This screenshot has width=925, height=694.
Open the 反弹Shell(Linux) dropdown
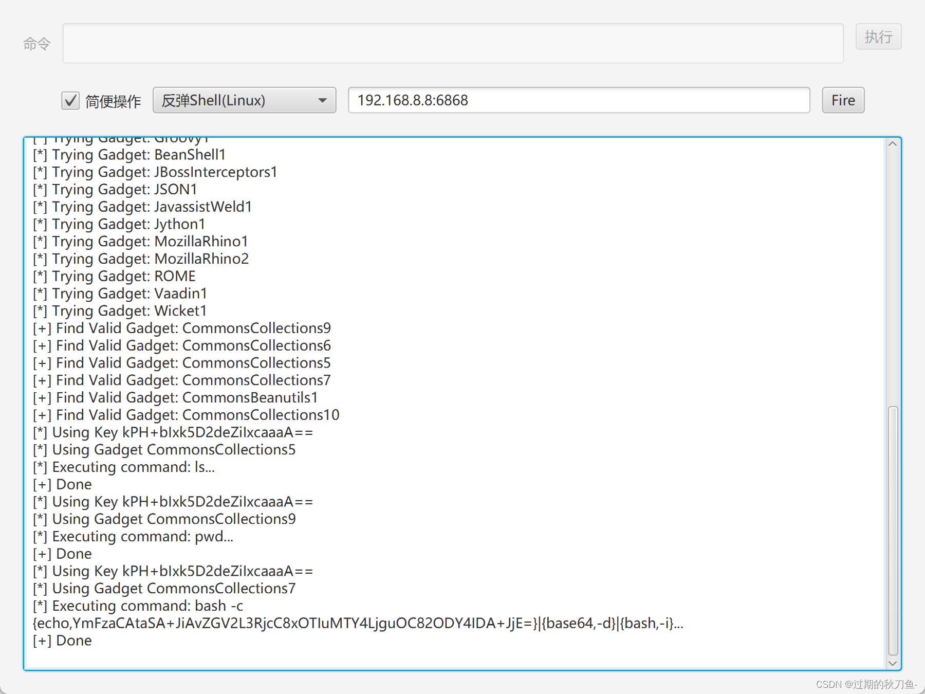pyautogui.click(x=245, y=100)
